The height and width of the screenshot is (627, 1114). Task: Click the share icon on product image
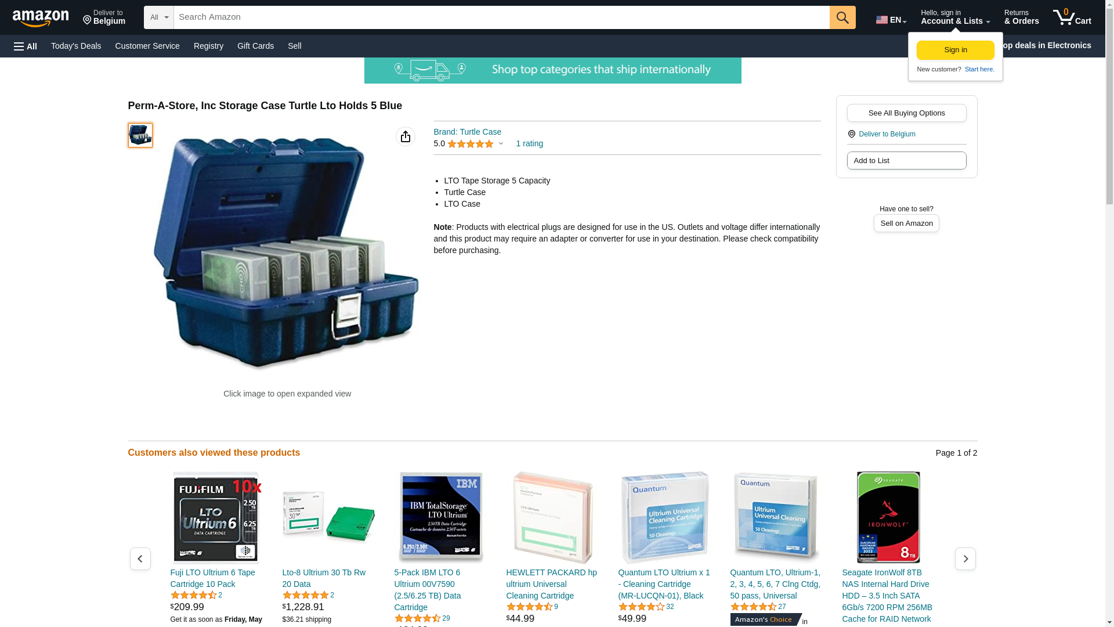click(x=406, y=136)
